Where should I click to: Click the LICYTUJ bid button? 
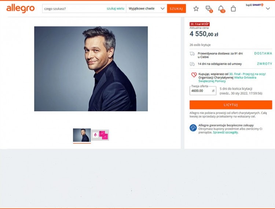click(x=231, y=105)
